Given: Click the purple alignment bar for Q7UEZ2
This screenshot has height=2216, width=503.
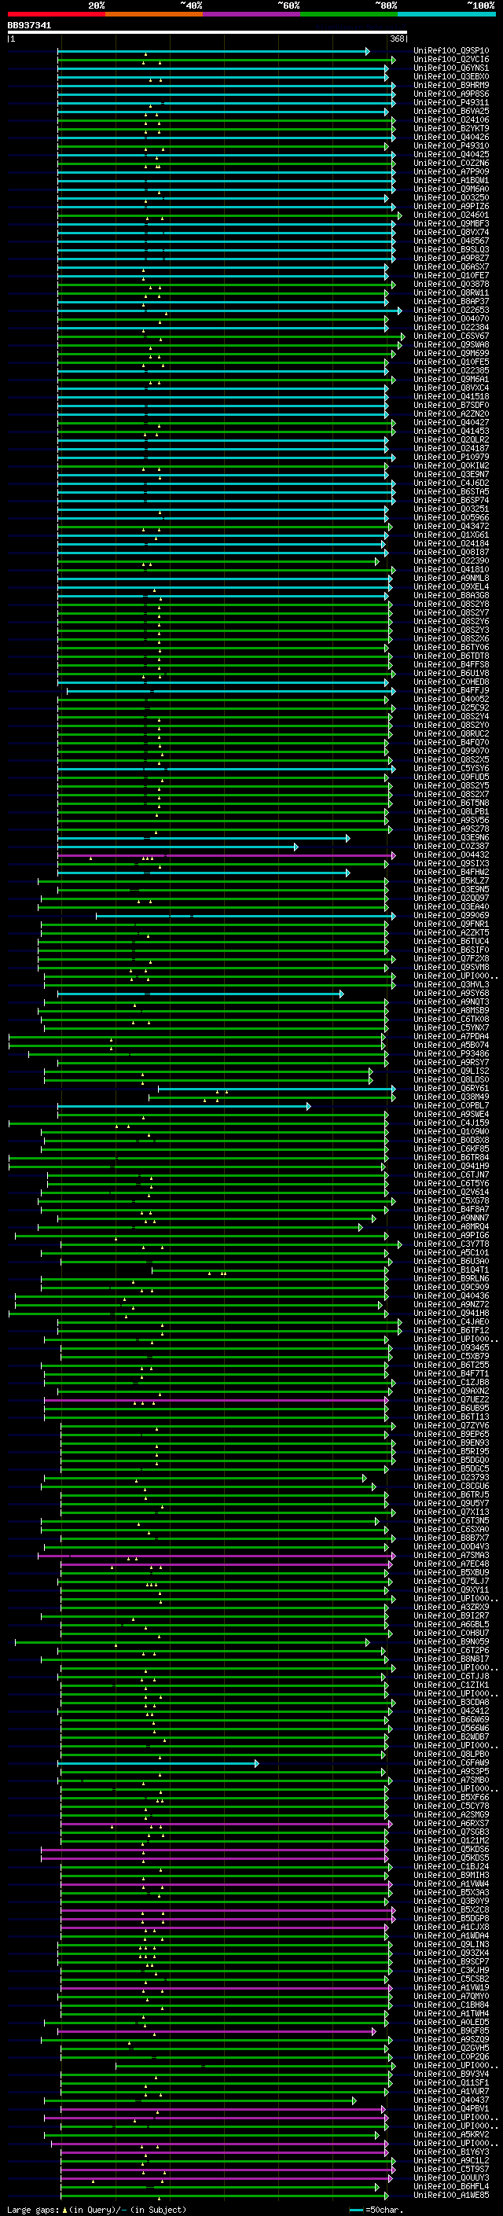Looking at the screenshot, I should tap(217, 1401).
